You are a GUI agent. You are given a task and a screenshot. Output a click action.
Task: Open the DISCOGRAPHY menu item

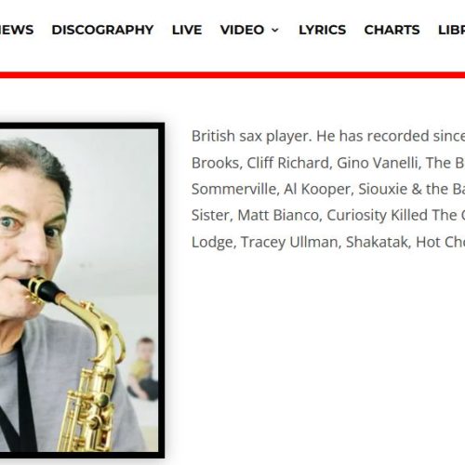(x=102, y=30)
